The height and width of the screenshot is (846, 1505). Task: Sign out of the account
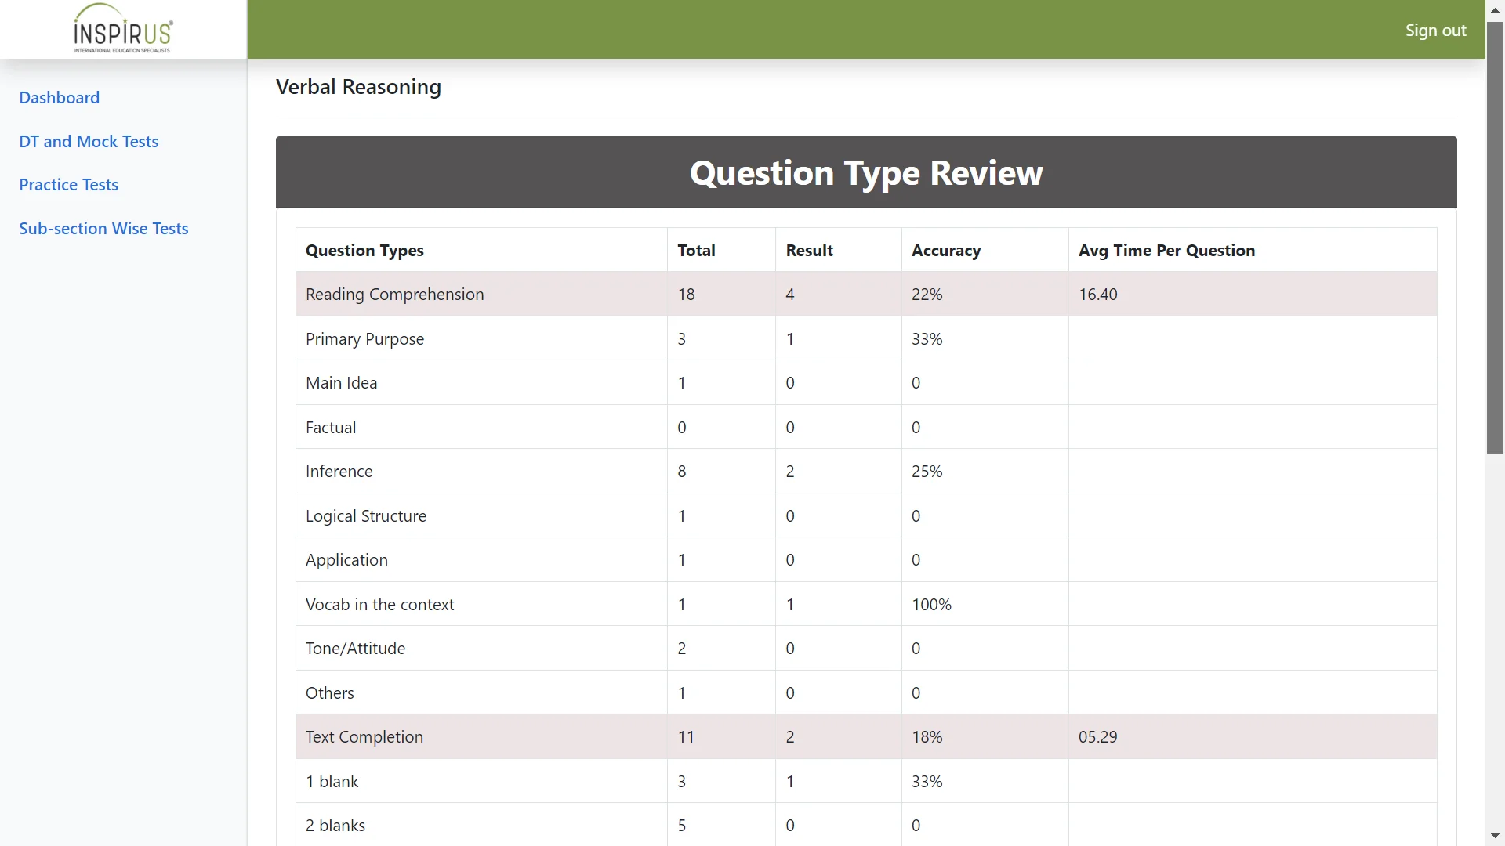[1435, 30]
